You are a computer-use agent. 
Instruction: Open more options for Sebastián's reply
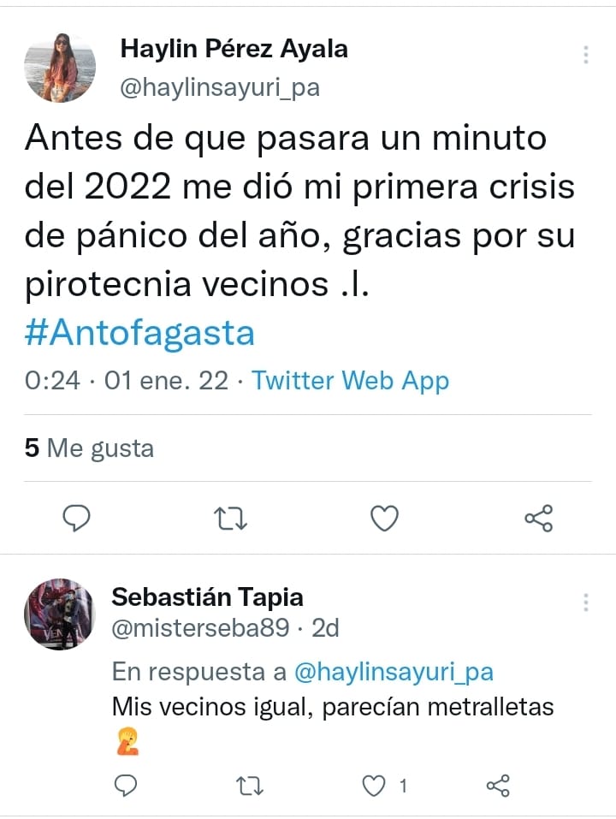586,602
